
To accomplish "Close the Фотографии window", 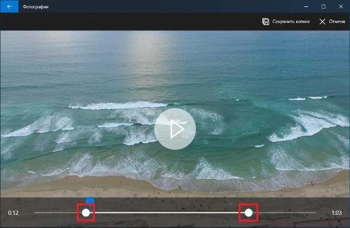I will click(341, 6).
